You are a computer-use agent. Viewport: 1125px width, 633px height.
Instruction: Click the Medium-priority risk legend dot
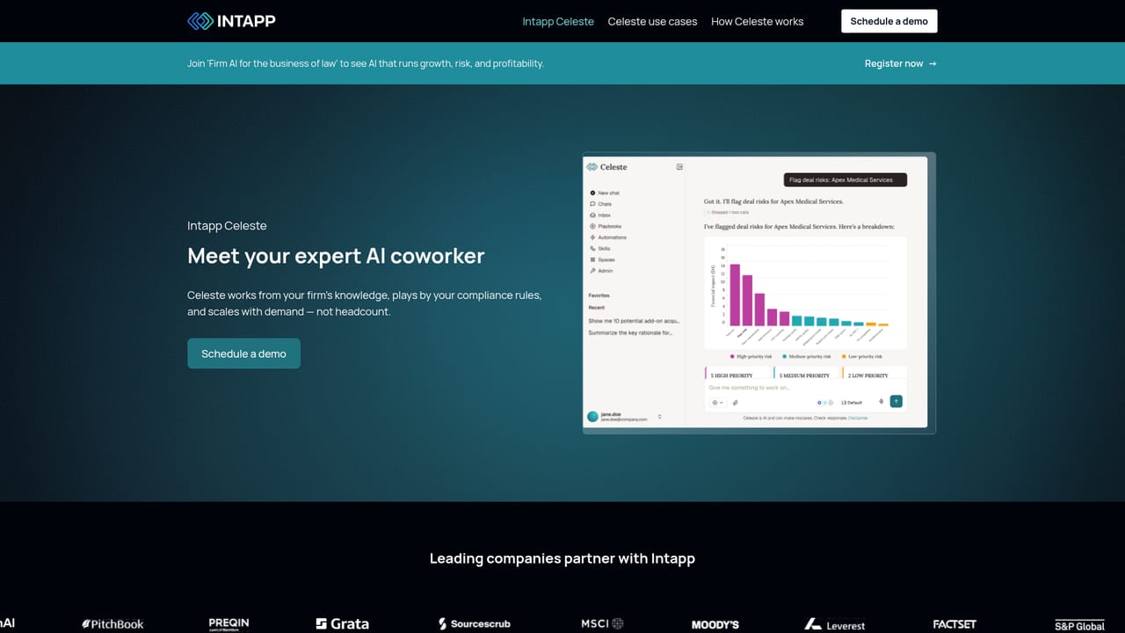tap(784, 356)
